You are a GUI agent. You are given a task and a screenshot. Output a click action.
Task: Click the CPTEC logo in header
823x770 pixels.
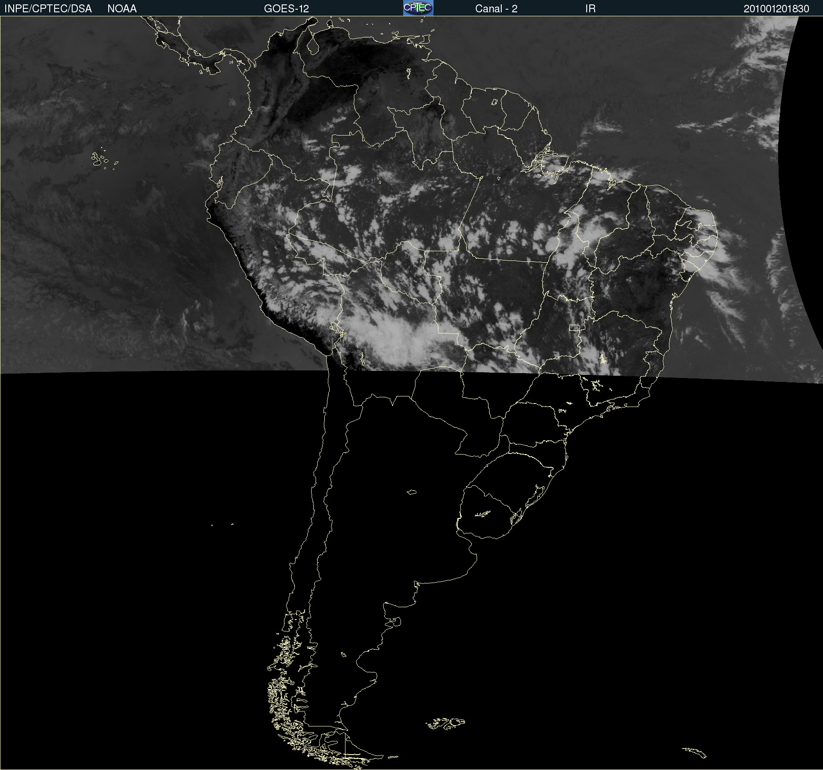(418, 8)
